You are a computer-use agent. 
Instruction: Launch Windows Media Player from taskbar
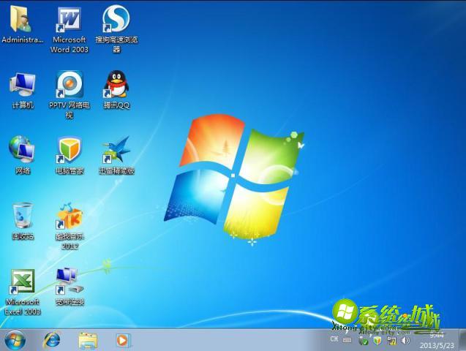pos(122,340)
